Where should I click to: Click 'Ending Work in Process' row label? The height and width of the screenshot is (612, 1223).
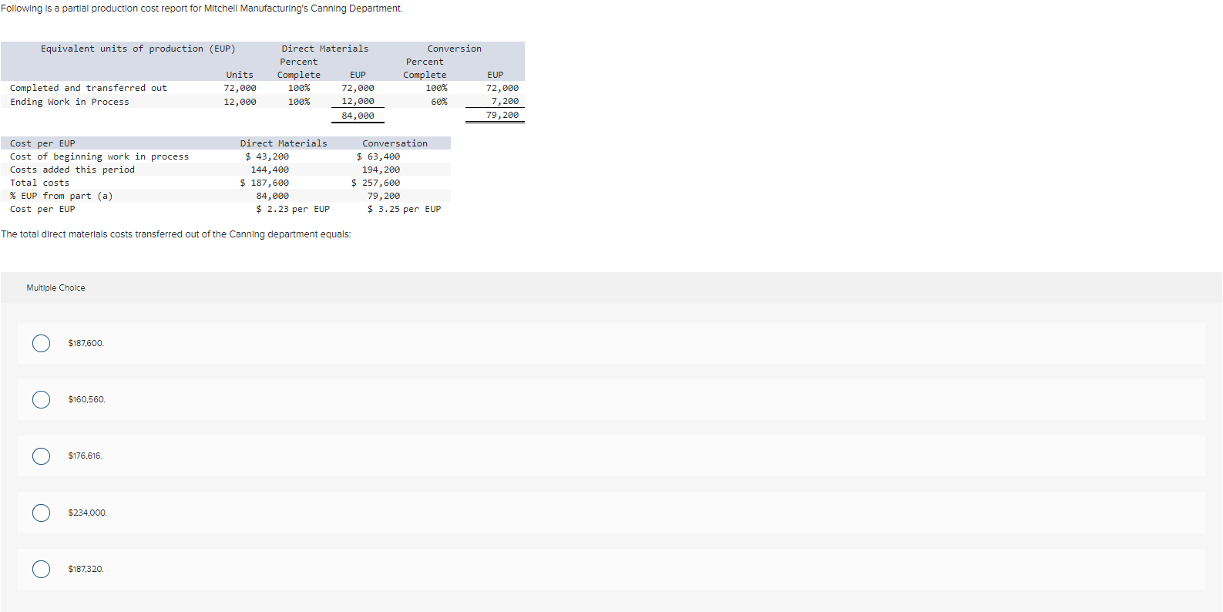[x=69, y=102]
